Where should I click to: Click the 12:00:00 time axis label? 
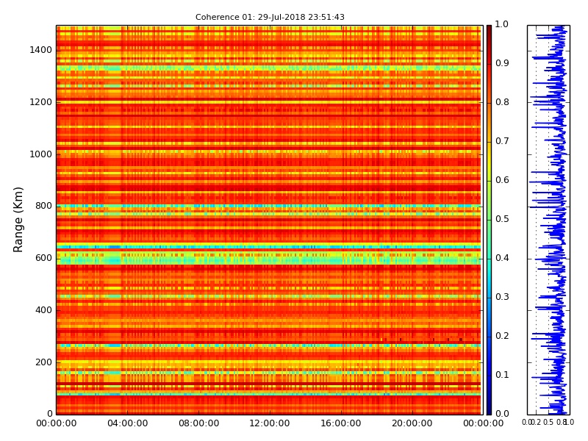coord(270,423)
